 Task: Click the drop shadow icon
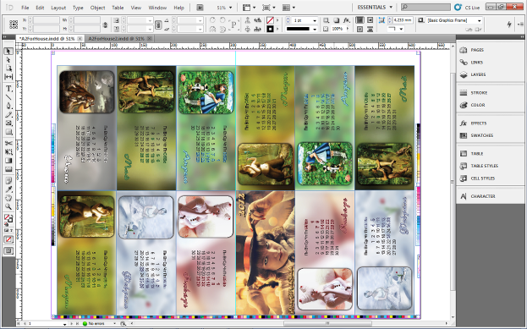(337, 20)
